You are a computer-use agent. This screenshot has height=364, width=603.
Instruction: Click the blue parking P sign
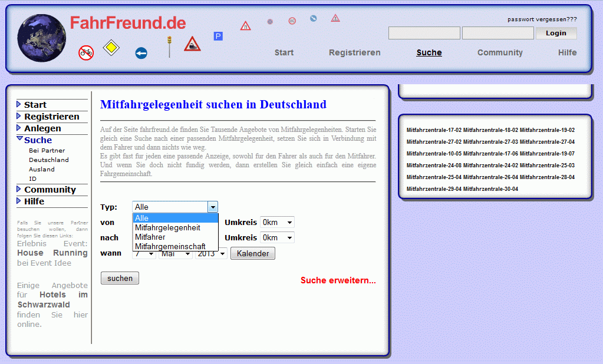pos(218,37)
